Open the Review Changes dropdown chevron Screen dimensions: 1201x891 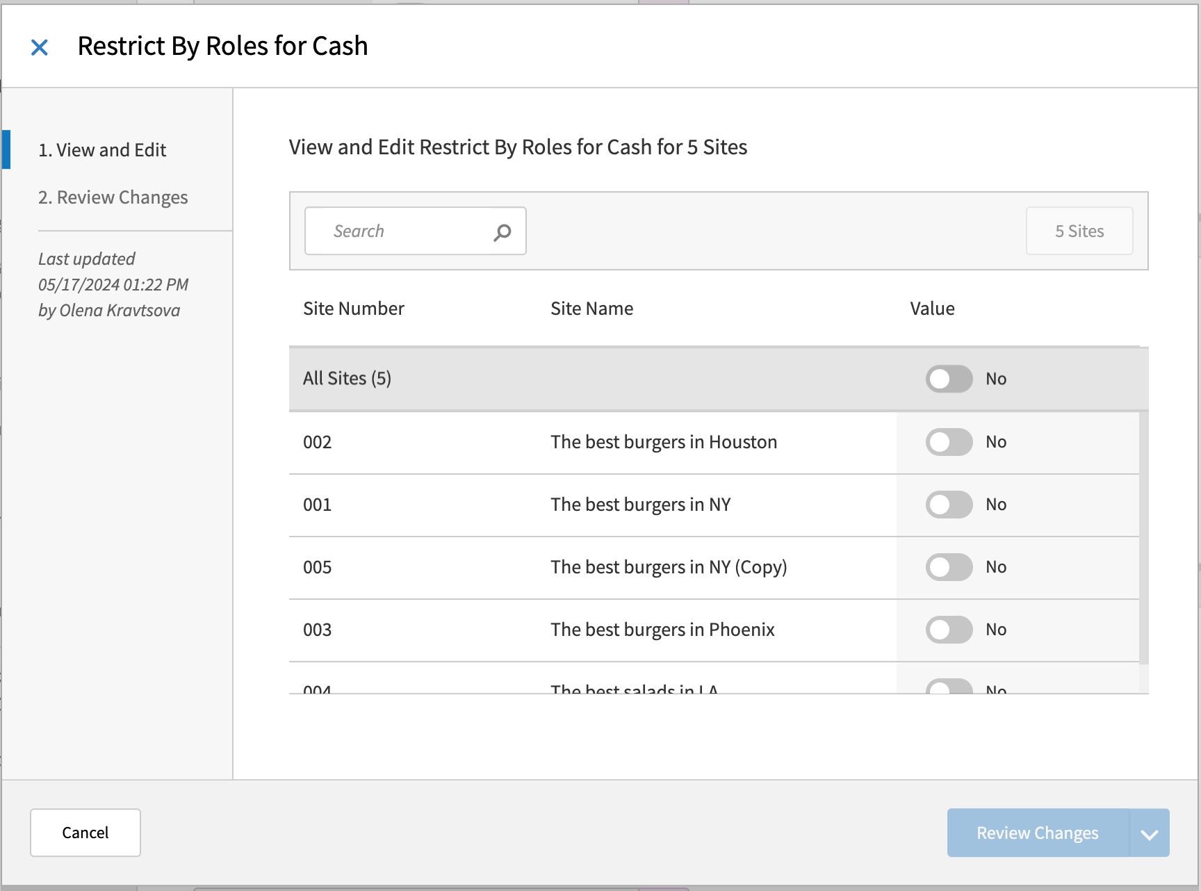(x=1149, y=833)
